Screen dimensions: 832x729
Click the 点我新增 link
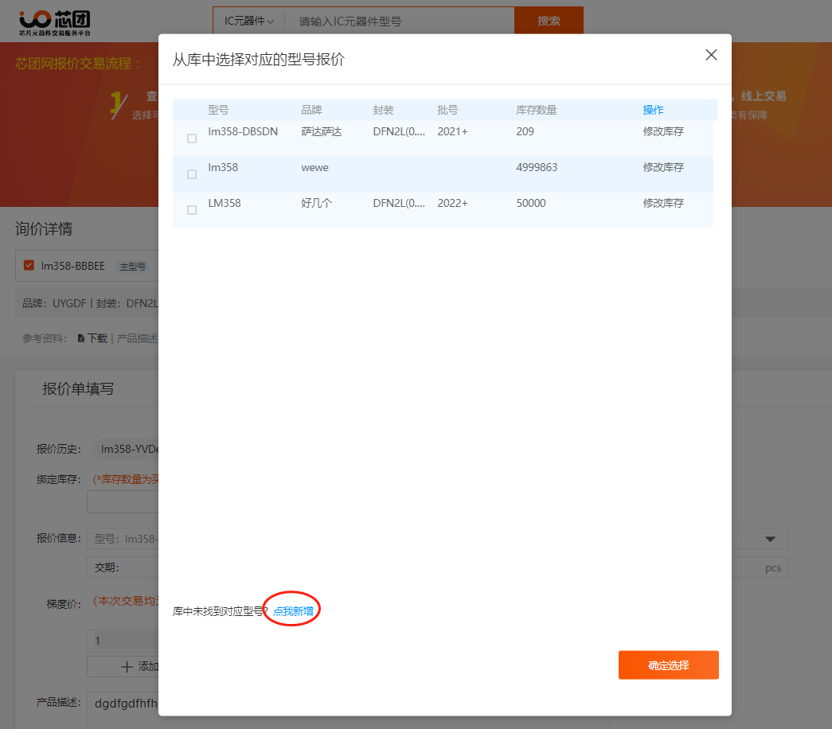tap(293, 611)
